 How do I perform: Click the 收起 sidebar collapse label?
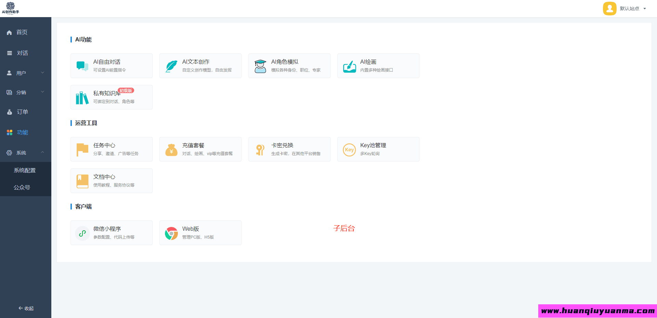[29, 308]
